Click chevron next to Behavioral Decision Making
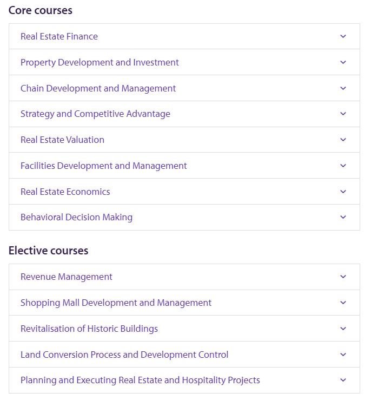The image size is (371, 400). point(343,217)
